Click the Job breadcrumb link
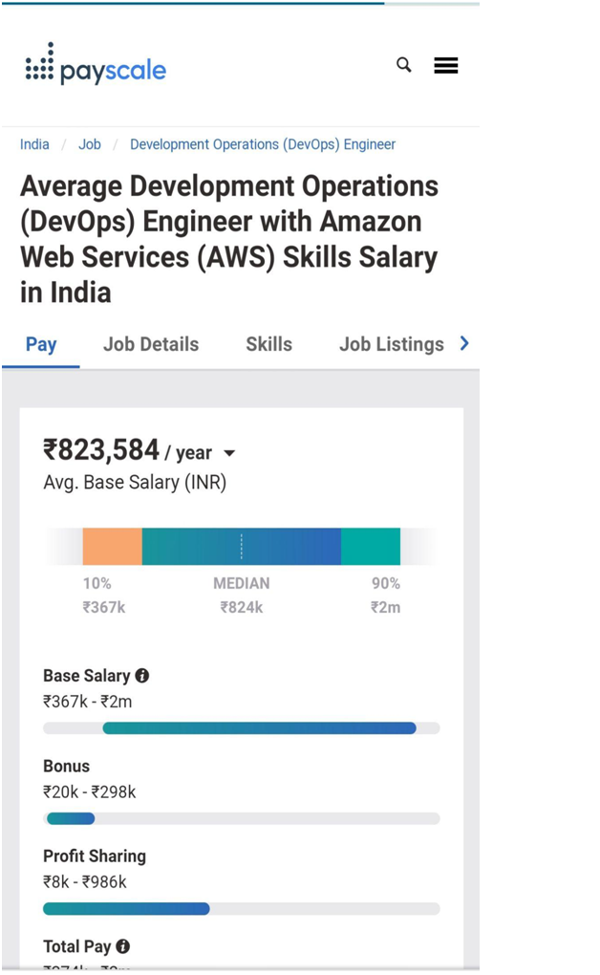600x975 pixels. click(x=89, y=144)
